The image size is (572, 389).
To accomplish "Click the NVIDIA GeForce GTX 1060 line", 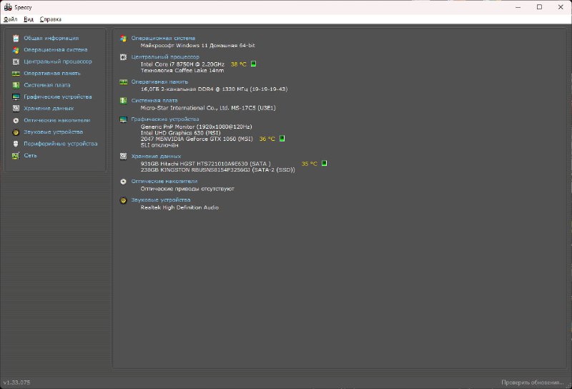I will click(197, 139).
